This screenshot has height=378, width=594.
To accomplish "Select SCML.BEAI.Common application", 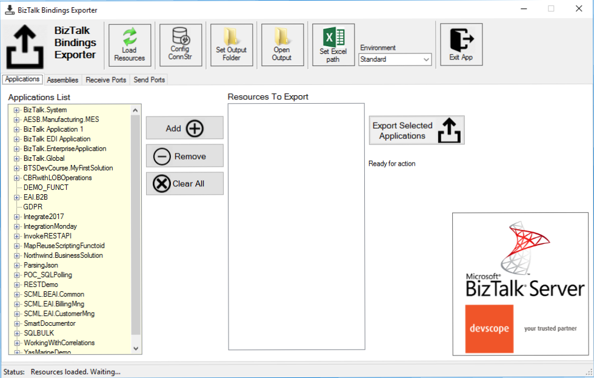I will [x=54, y=294].
